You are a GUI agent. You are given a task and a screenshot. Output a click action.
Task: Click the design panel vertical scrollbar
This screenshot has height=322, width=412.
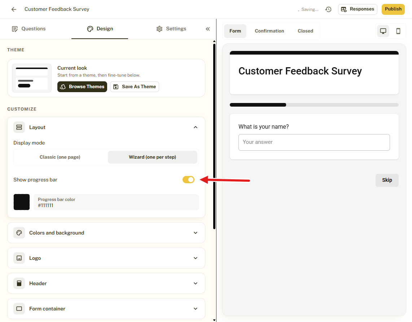pyautogui.click(x=214, y=136)
